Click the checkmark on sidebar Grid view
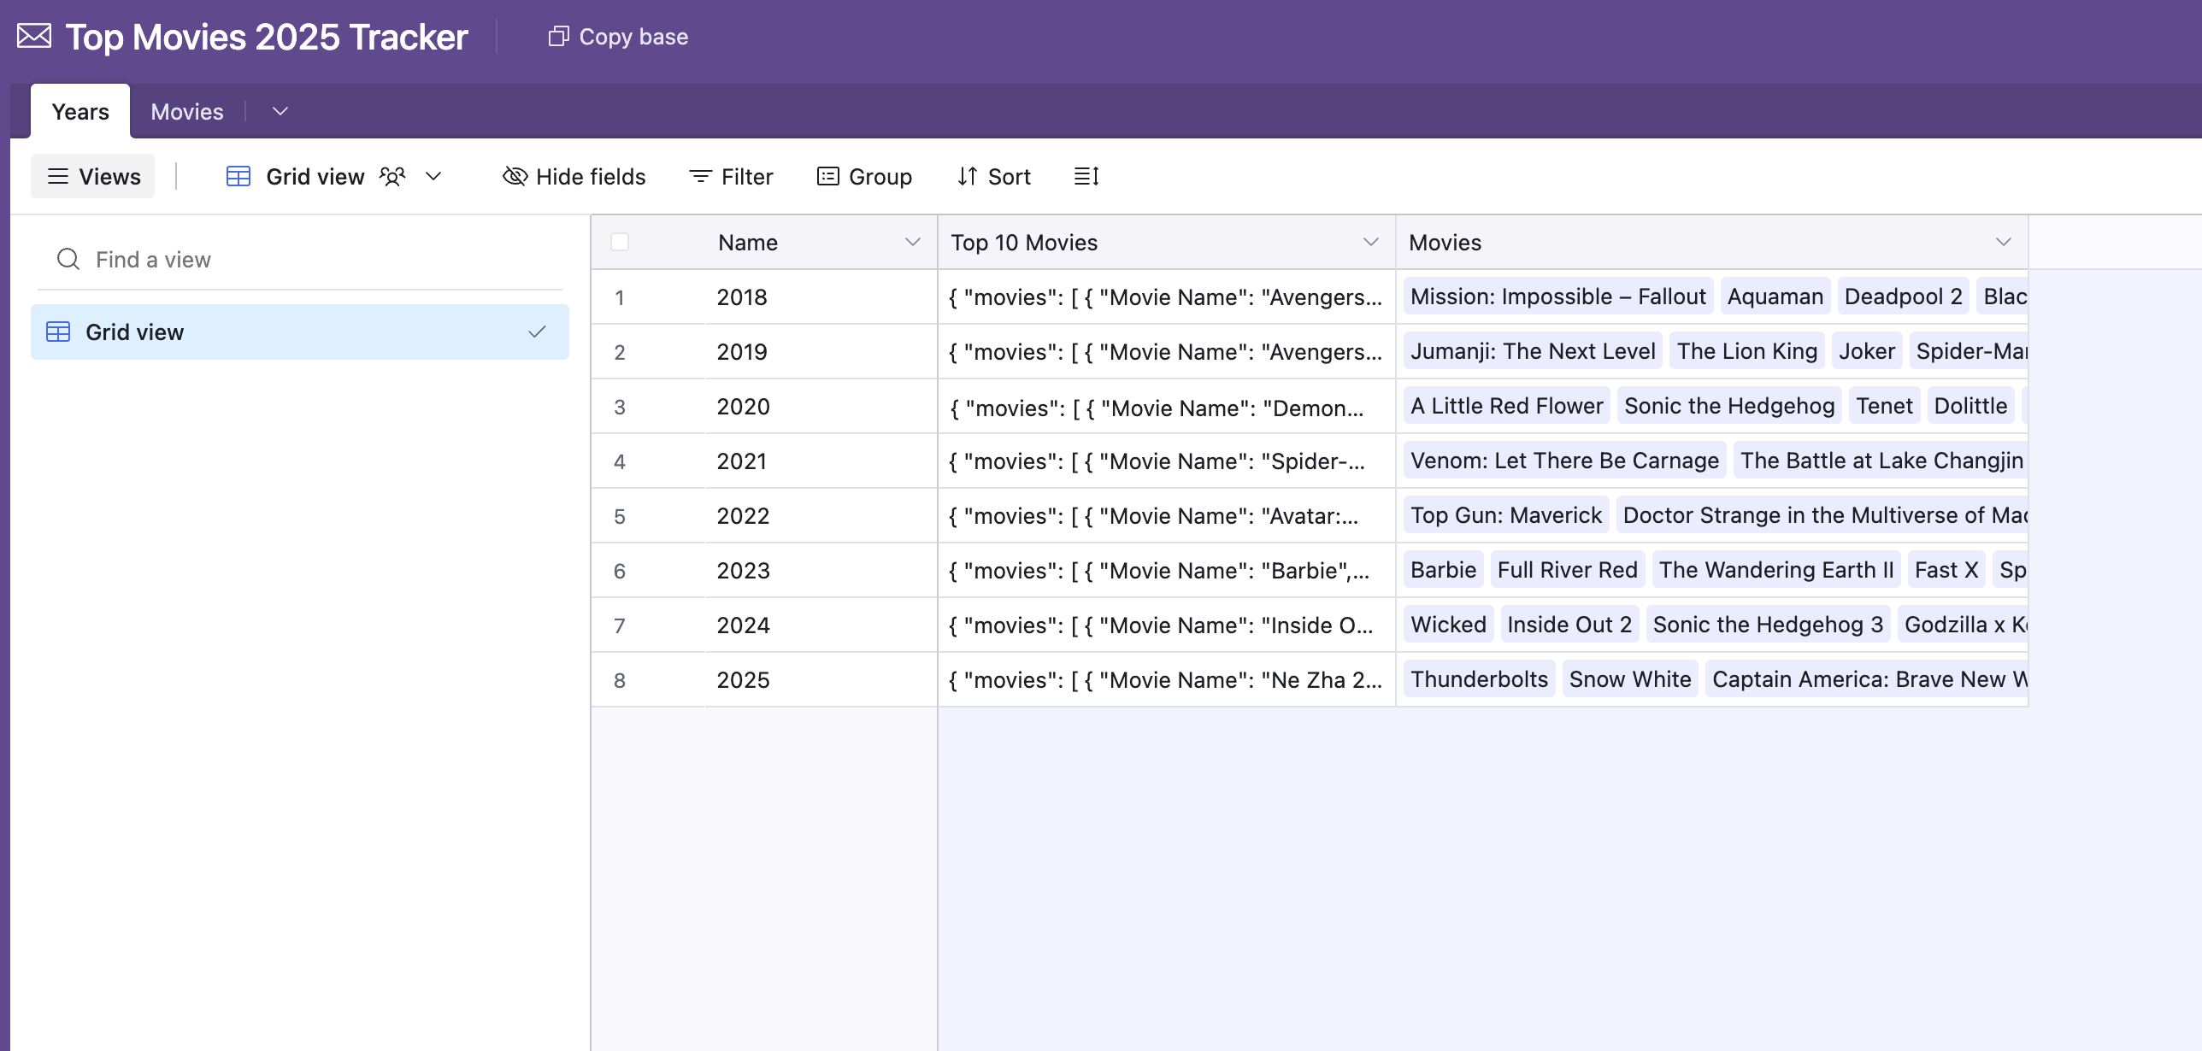The width and height of the screenshot is (2202, 1051). tap(537, 332)
